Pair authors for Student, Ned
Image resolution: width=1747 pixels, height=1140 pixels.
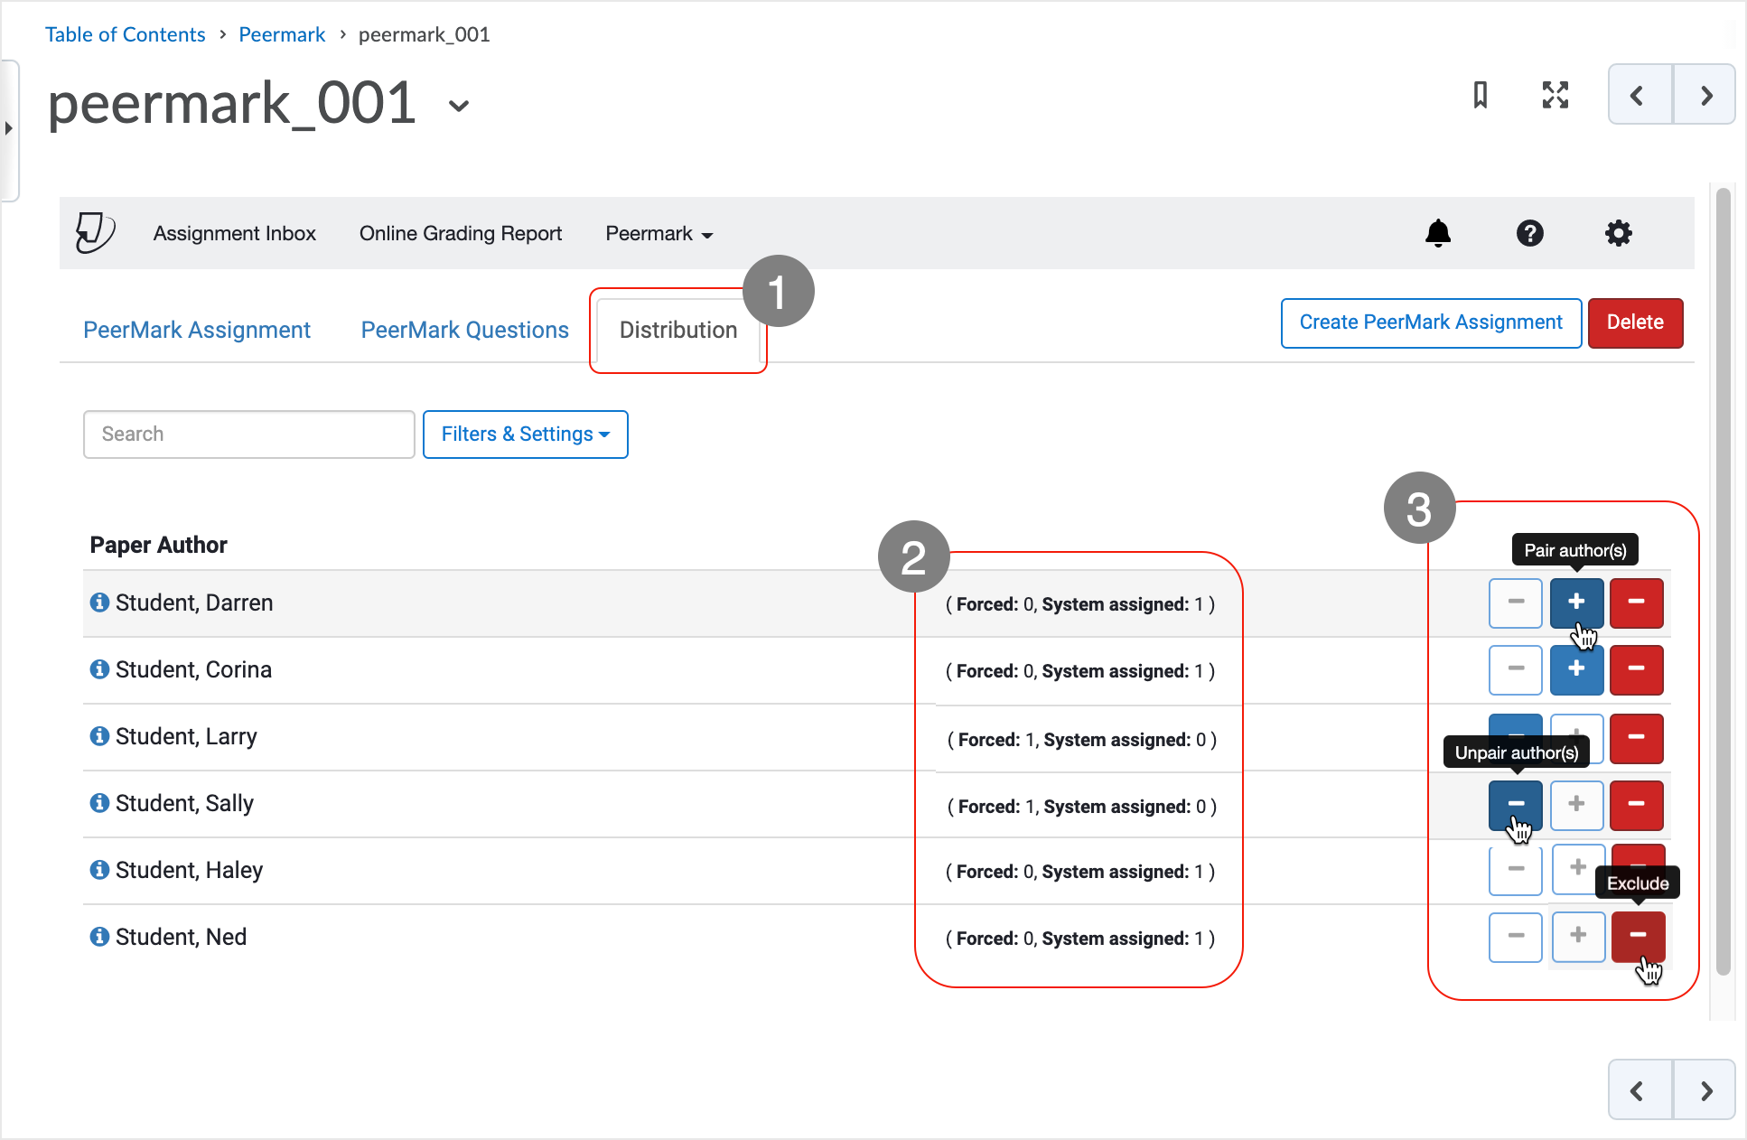click(1578, 937)
